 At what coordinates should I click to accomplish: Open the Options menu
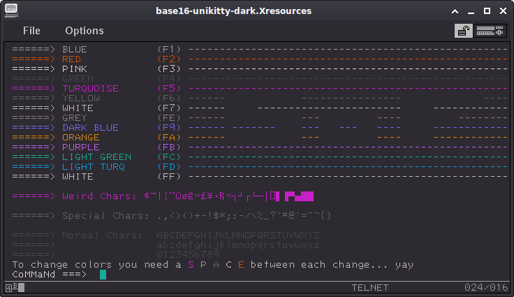pyautogui.click(x=85, y=31)
